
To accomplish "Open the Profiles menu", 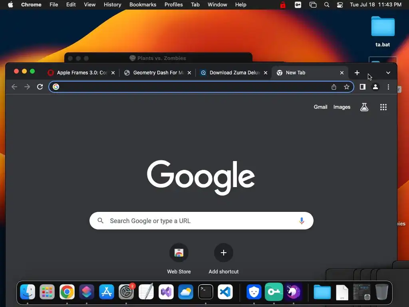I will (173, 5).
